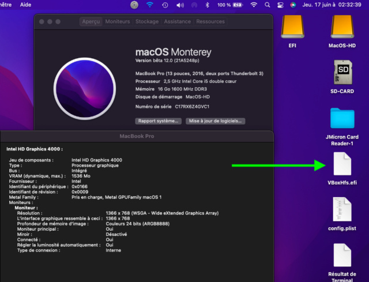The image size is (369, 282).
Task: Click Couleurs 24 bits (ARGB8888) value
Action: pyautogui.click(x=138, y=224)
